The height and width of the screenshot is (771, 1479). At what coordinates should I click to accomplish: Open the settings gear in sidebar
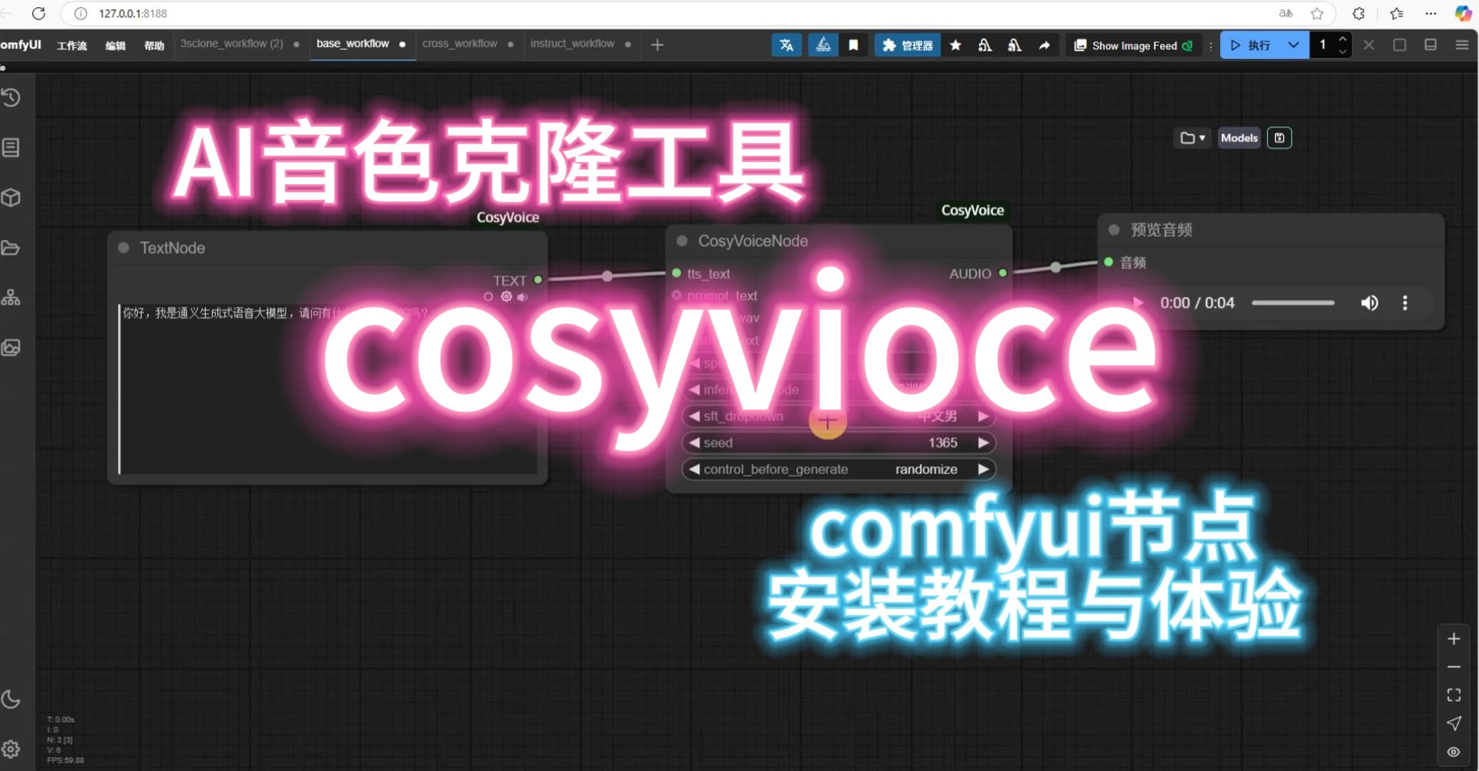(11, 749)
